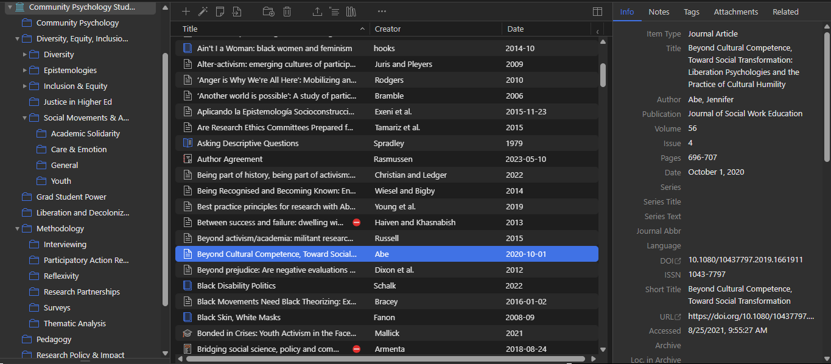Click the book icon of Black Disability Politics
This screenshot has height=364, width=831.
coord(188,285)
